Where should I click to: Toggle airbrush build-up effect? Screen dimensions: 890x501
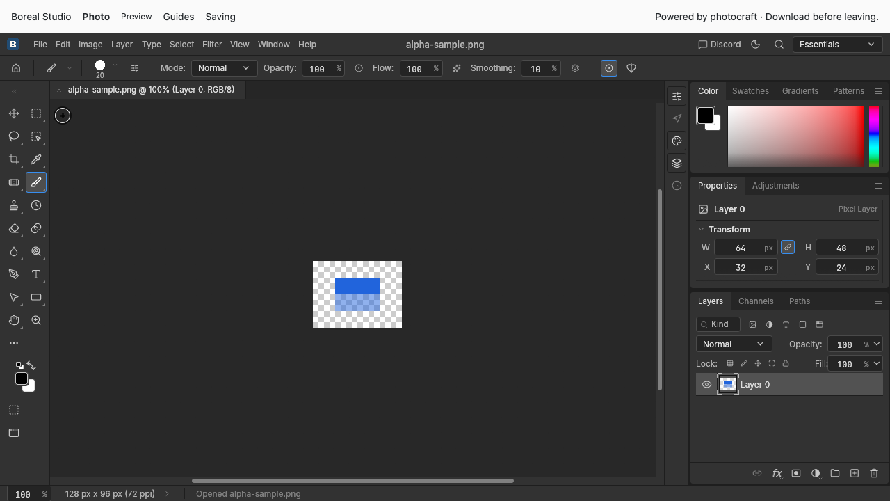click(457, 68)
